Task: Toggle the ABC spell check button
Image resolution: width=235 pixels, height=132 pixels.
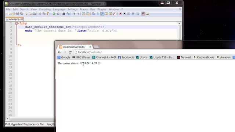Action: pos(143,14)
